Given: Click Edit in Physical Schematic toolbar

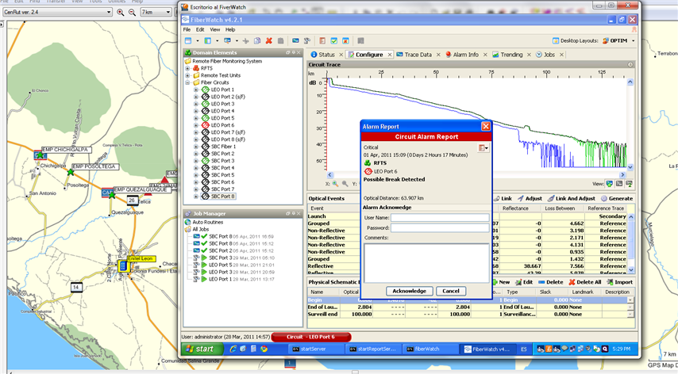Looking at the screenshot, I should [x=524, y=282].
